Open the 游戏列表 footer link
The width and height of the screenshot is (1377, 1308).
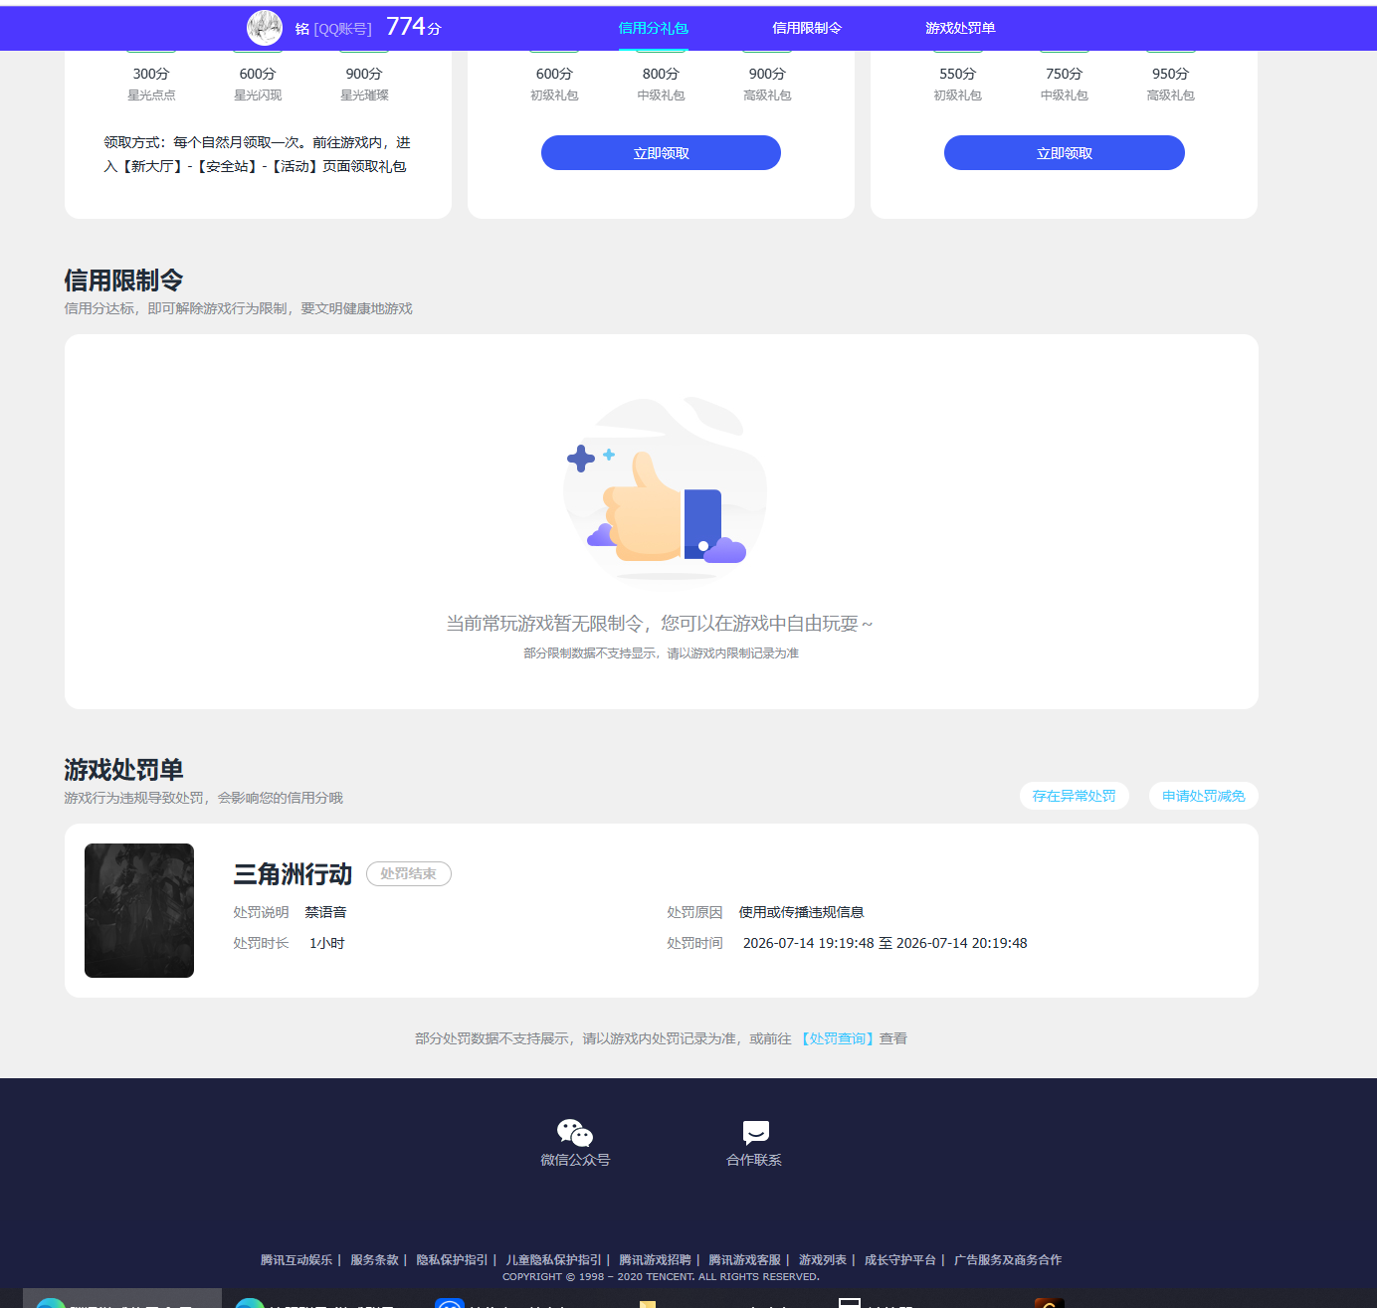point(823,1259)
